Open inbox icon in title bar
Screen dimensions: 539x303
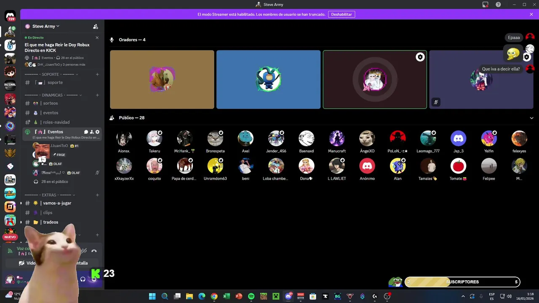(486, 5)
